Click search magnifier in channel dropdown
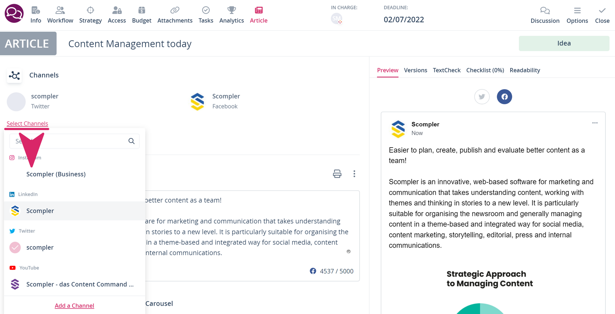Image resolution: width=615 pixels, height=314 pixels. (131, 141)
